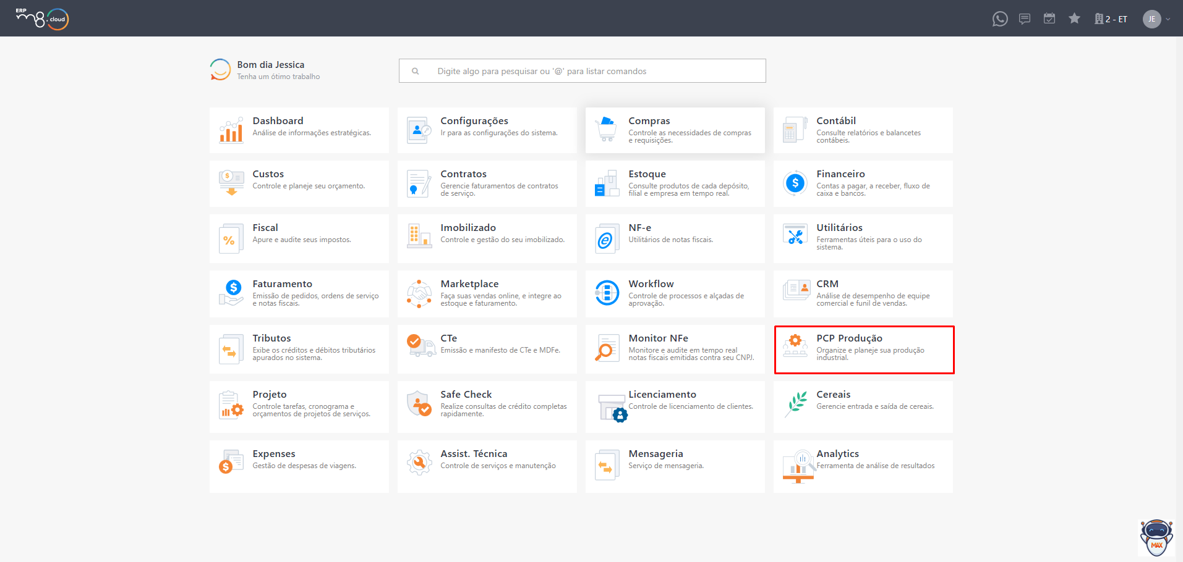
Task: Click the M8 cloud ERP logo
Action: (x=42, y=19)
